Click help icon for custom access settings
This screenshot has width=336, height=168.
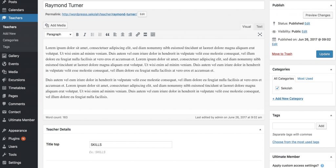pos(322,166)
